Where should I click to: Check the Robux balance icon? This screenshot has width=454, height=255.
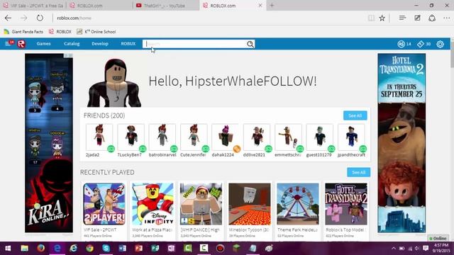402,44
